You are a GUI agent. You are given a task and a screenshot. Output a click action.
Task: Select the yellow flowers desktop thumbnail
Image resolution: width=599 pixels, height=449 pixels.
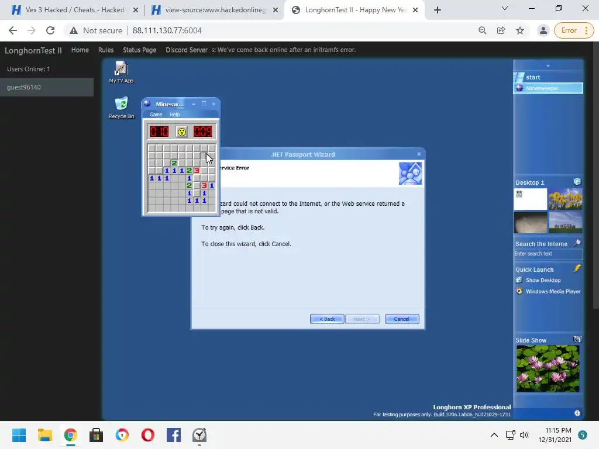[x=566, y=199]
